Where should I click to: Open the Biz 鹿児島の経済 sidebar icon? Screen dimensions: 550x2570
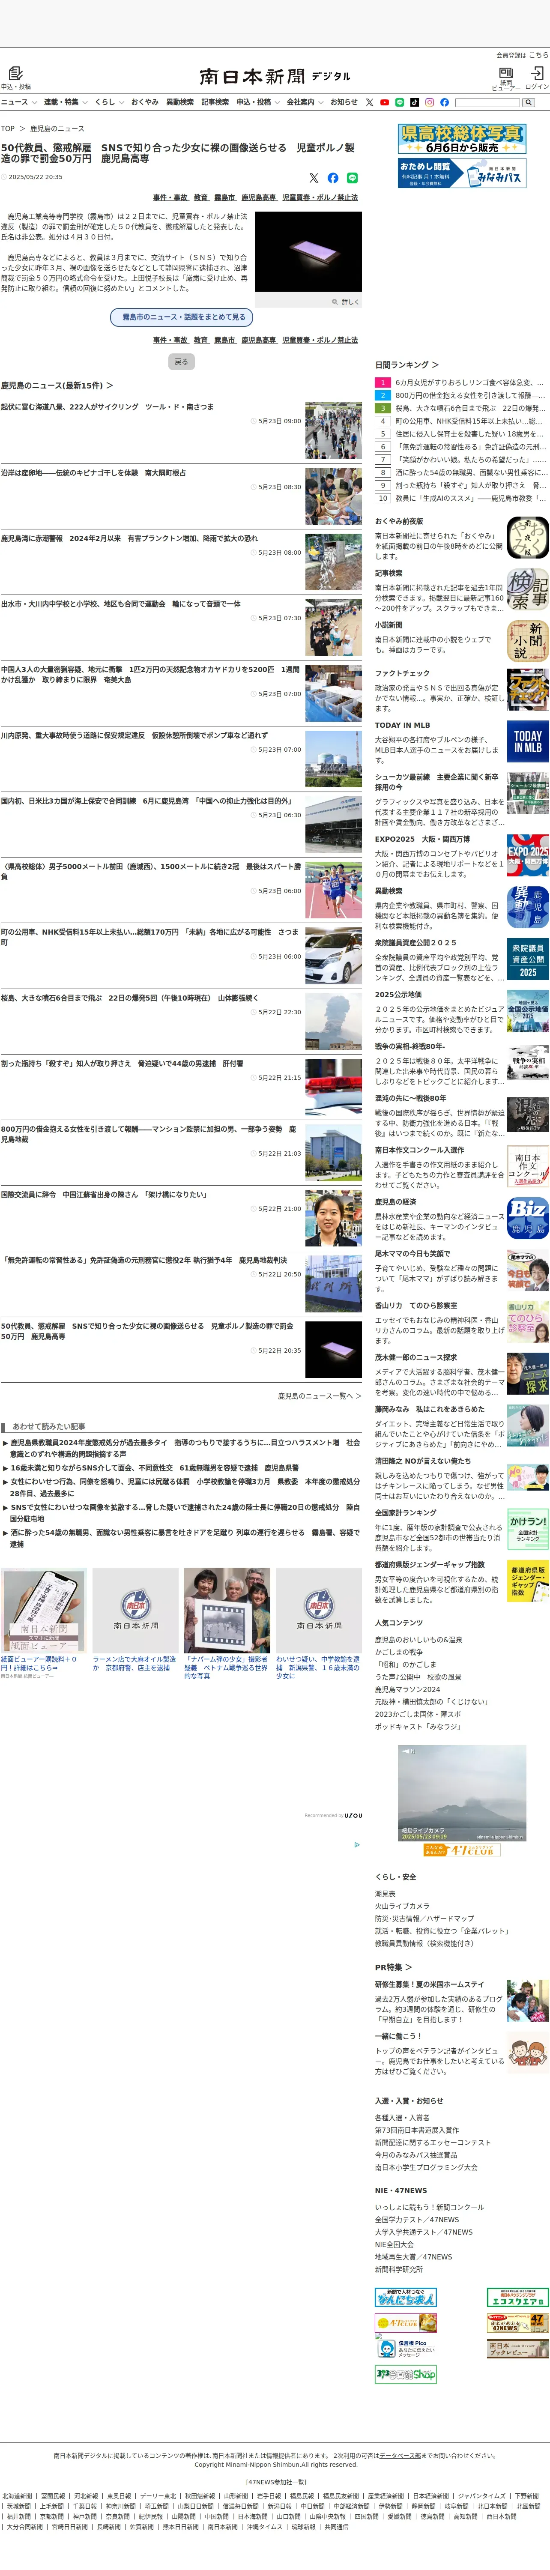coord(528,1218)
